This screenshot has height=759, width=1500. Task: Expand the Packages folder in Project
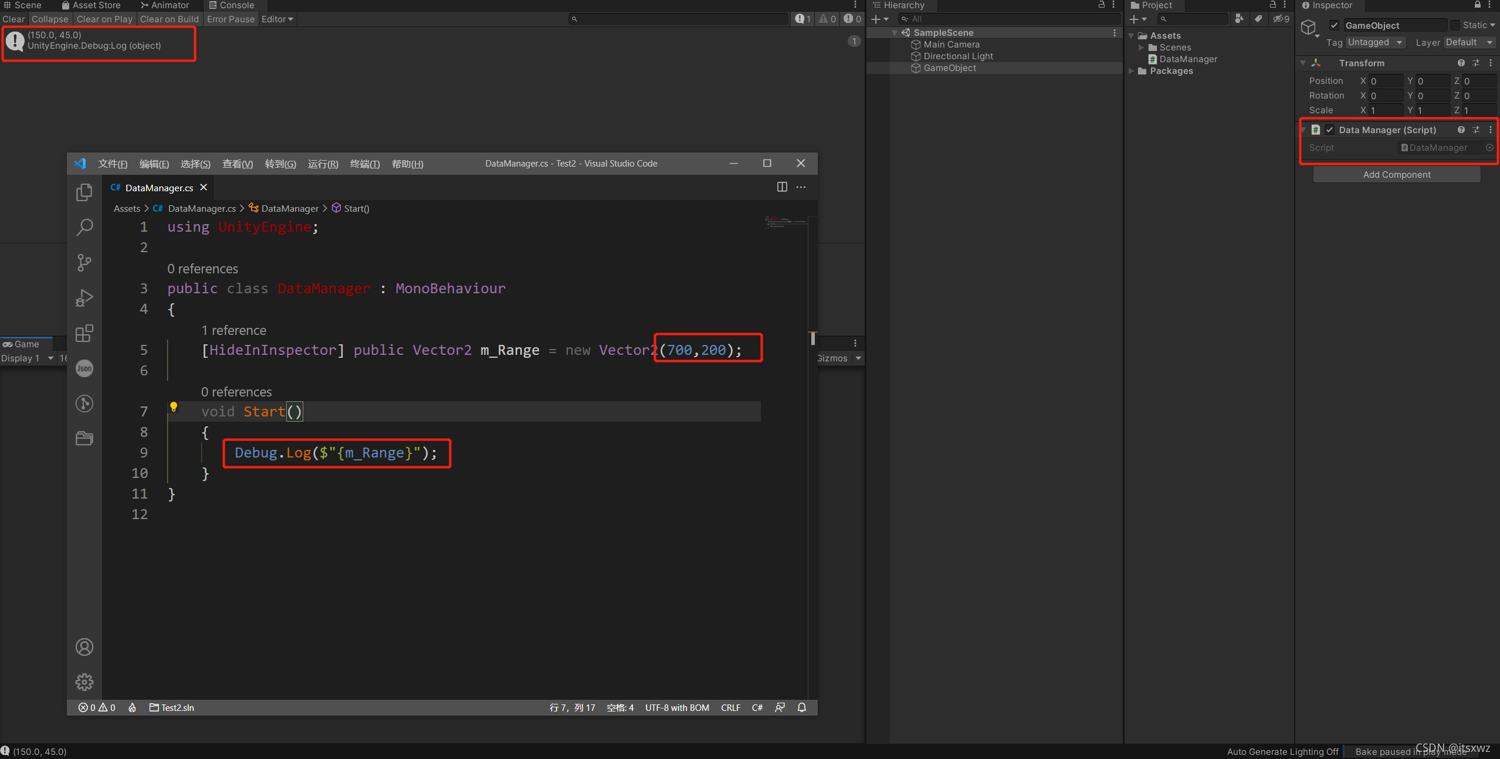click(1132, 71)
